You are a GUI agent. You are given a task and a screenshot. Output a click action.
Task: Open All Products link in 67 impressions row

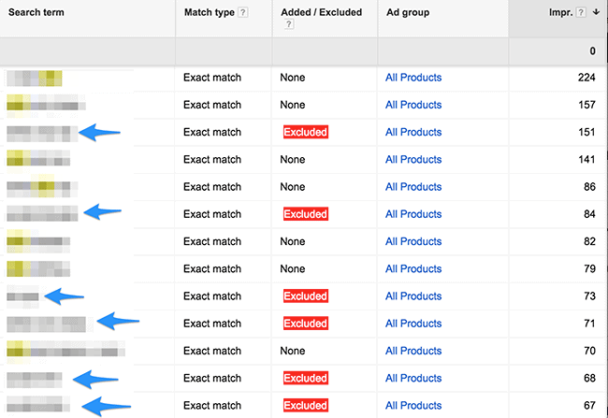click(413, 406)
